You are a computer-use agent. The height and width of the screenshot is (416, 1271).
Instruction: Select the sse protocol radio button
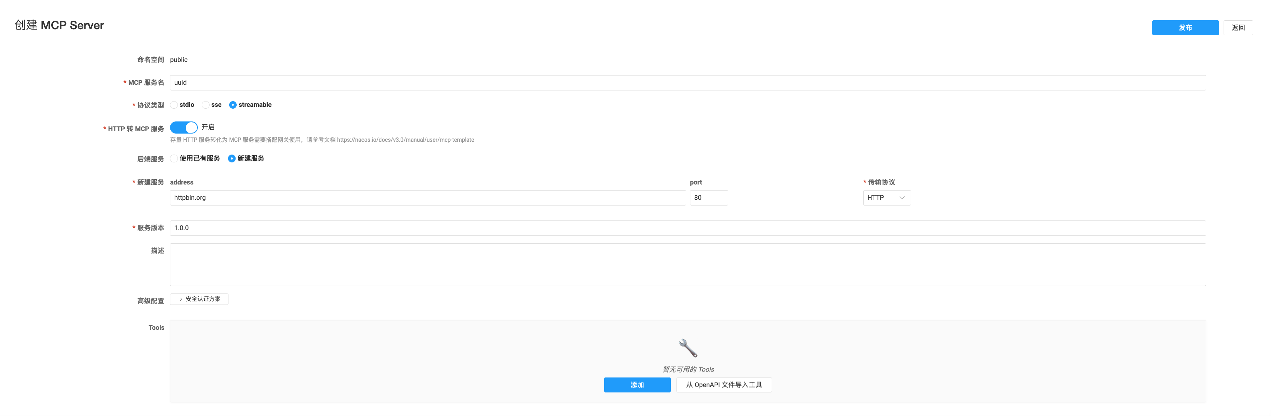tap(206, 105)
